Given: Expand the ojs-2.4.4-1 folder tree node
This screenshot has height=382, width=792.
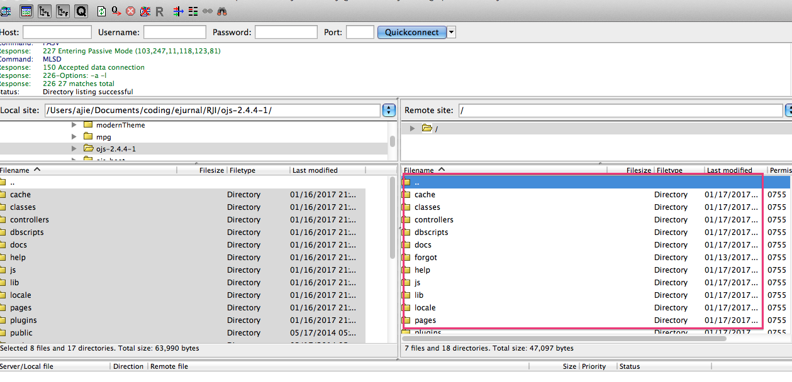Looking at the screenshot, I should pos(74,149).
